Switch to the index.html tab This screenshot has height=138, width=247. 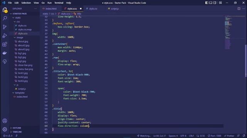(51, 8)
